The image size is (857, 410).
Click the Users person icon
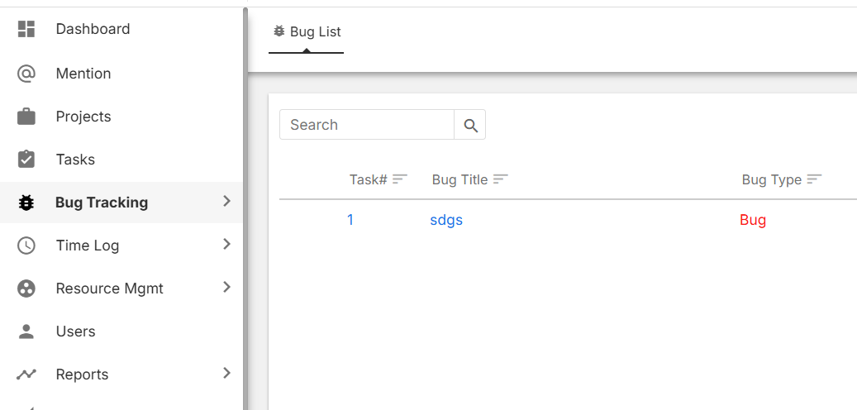pos(26,331)
